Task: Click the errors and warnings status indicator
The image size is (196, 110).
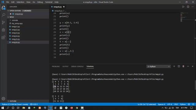Action: pyautogui.click(x=34, y=104)
